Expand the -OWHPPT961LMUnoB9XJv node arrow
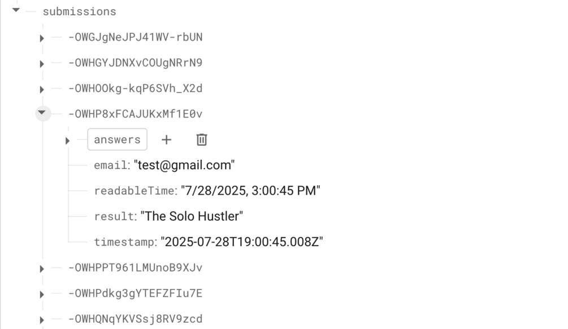This screenshot has height=329, width=568. (42, 269)
